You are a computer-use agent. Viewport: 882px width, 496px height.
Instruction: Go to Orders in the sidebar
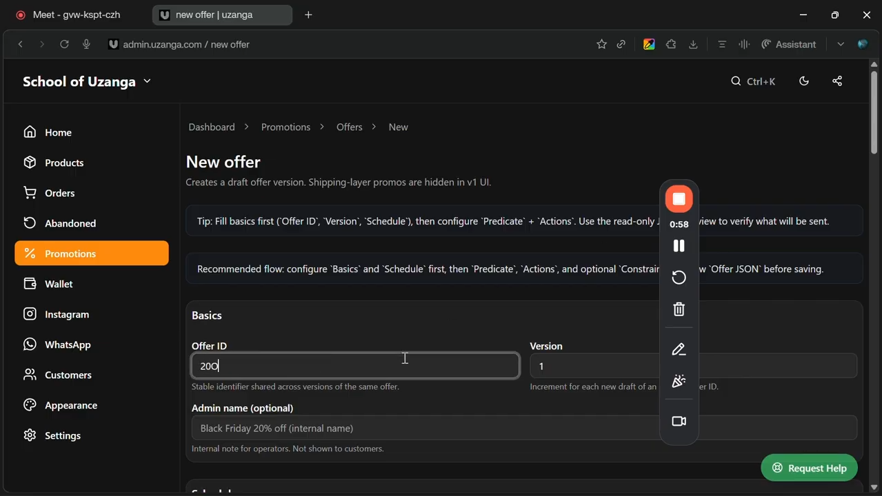pyautogui.click(x=92, y=193)
